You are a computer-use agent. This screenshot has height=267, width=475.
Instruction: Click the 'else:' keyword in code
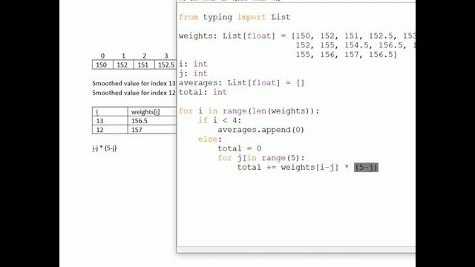(209, 139)
